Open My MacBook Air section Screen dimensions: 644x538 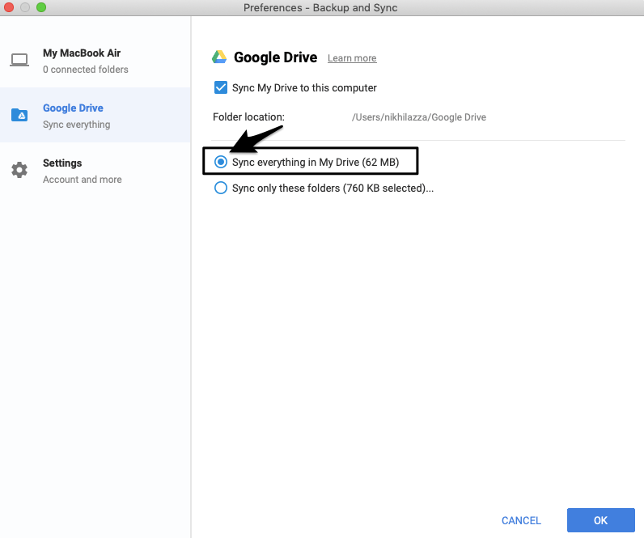[x=95, y=61]
